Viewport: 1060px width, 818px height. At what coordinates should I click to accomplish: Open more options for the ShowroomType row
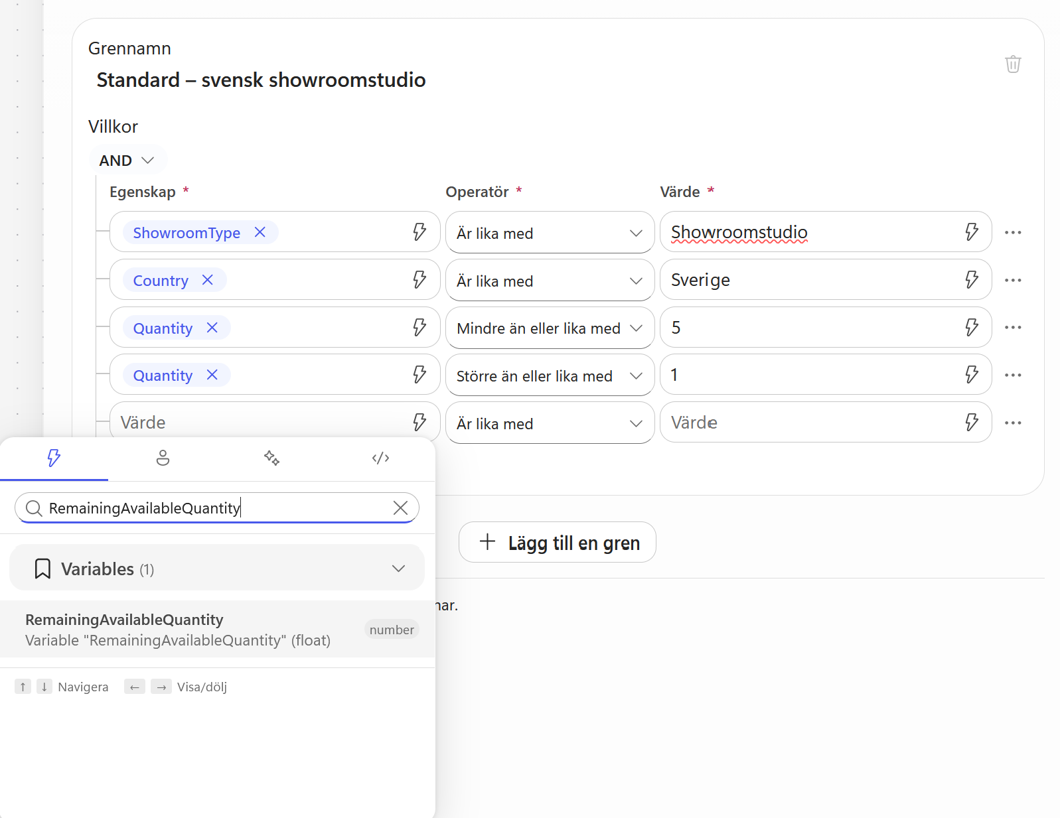(1013, 232)
